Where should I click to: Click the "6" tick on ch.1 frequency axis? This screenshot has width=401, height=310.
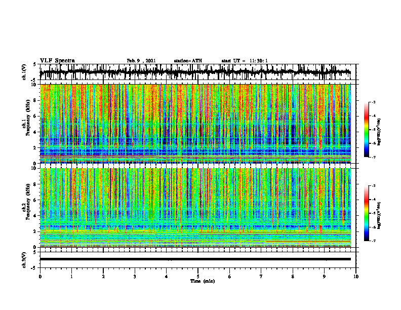point(35,116)
